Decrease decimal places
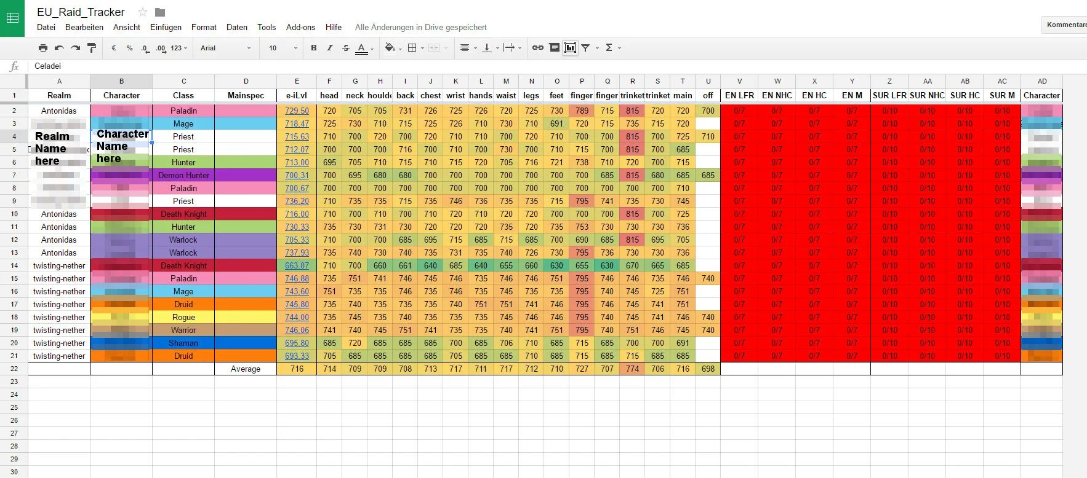The image size is (1087, 478). coord(145,48)
